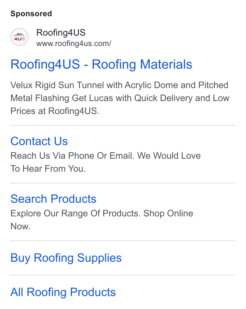Click the 'To Hear From You.' line

pos(48,169)
